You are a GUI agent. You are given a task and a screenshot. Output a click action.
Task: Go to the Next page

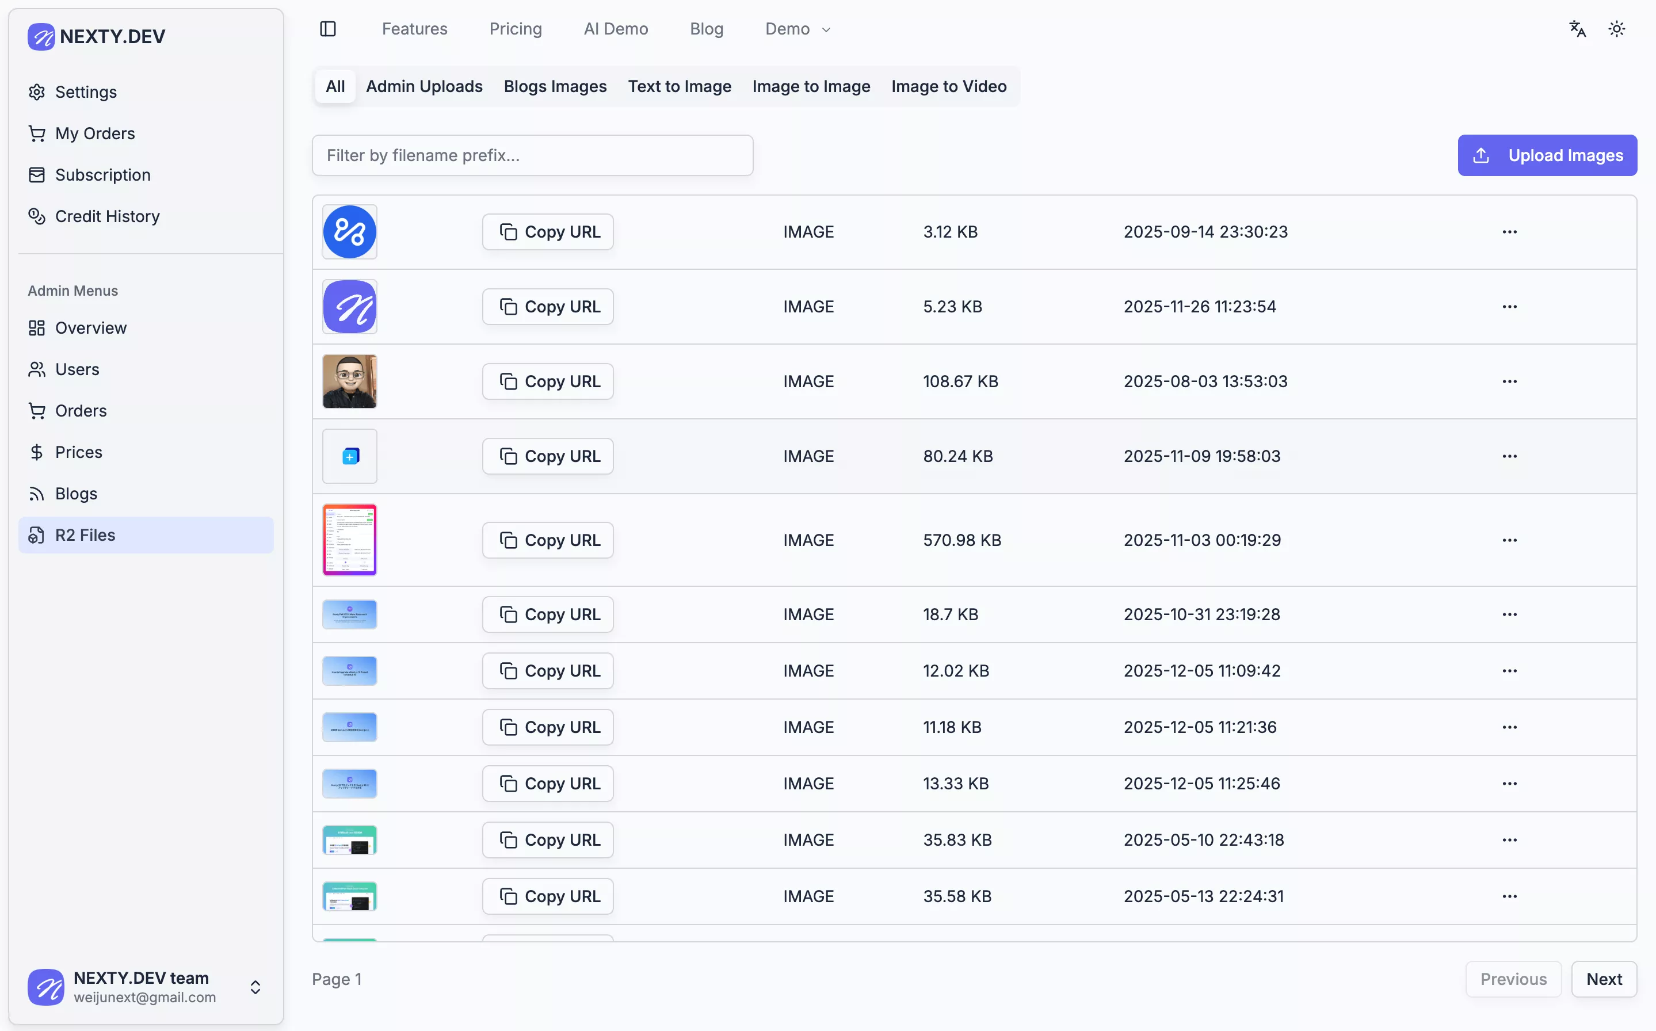(1604, 979)
